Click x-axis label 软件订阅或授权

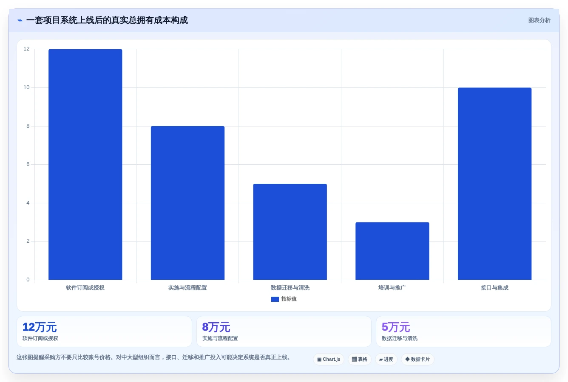pyautogui.click(x=85, y=288)
